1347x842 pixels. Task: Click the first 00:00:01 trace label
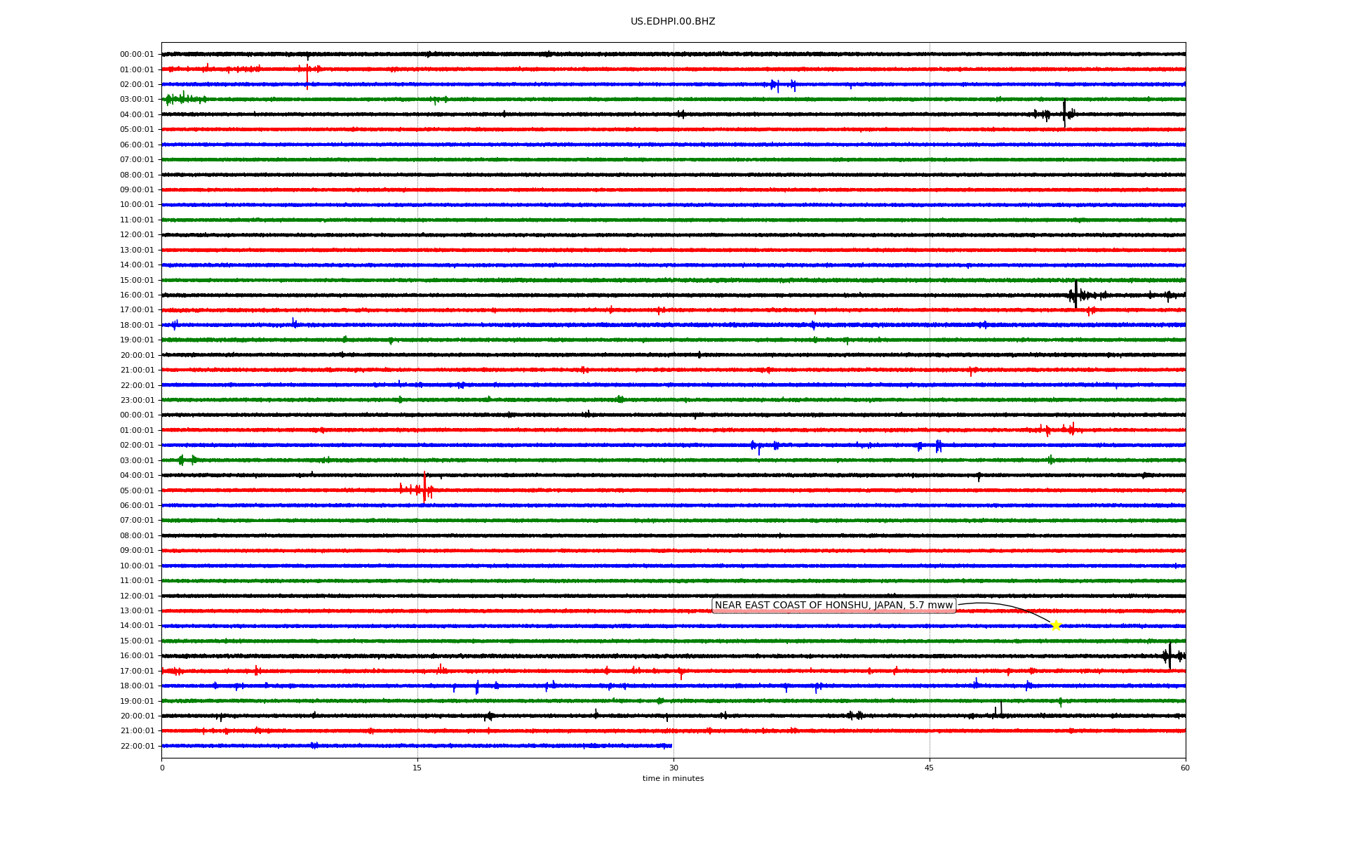137,55
